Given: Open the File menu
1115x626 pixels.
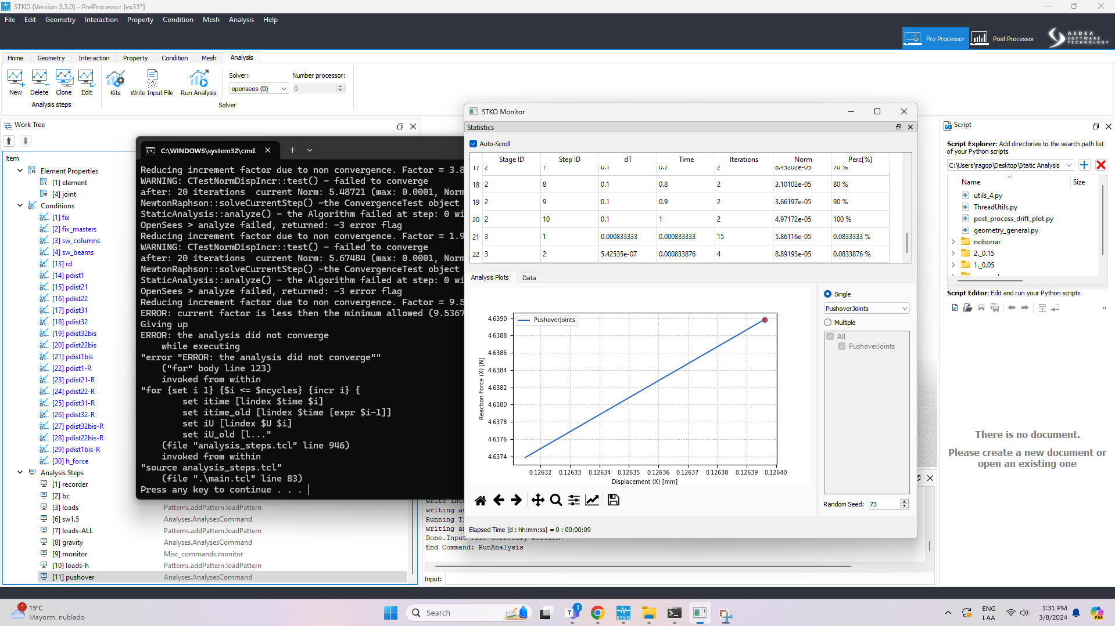Looking at the screenshot, I should [10, 19].
